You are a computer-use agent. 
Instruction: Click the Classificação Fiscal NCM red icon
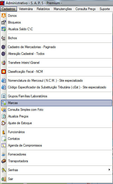pyautogui.click(x=4, y=72)
